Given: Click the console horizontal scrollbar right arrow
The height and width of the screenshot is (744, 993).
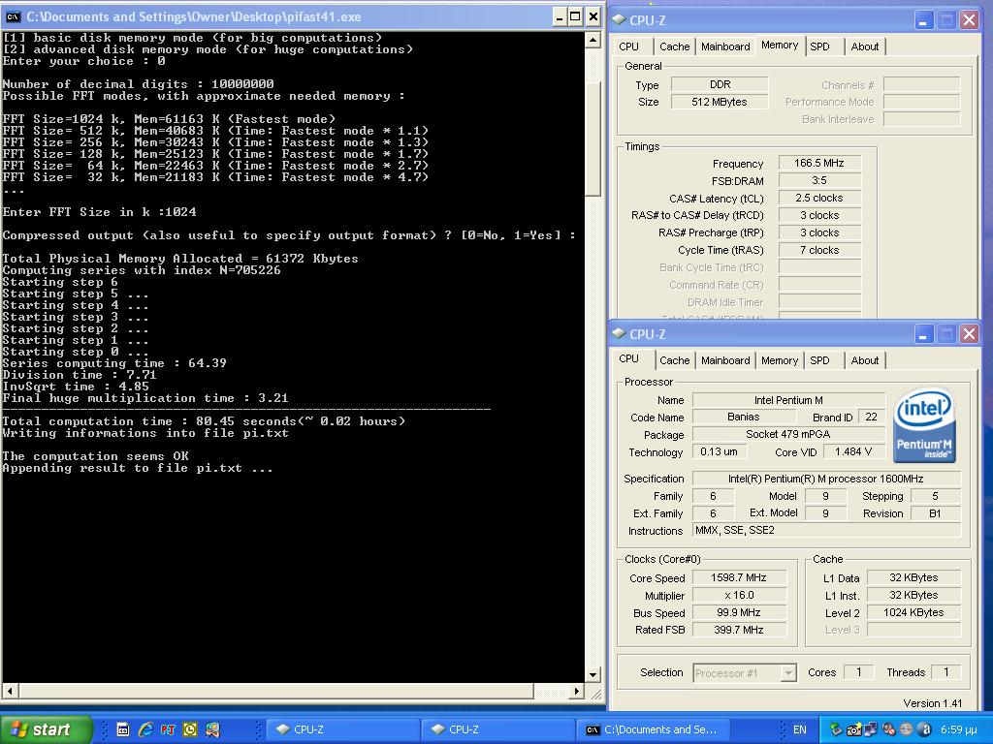Looking at the screenshot, I should point(576,691).
